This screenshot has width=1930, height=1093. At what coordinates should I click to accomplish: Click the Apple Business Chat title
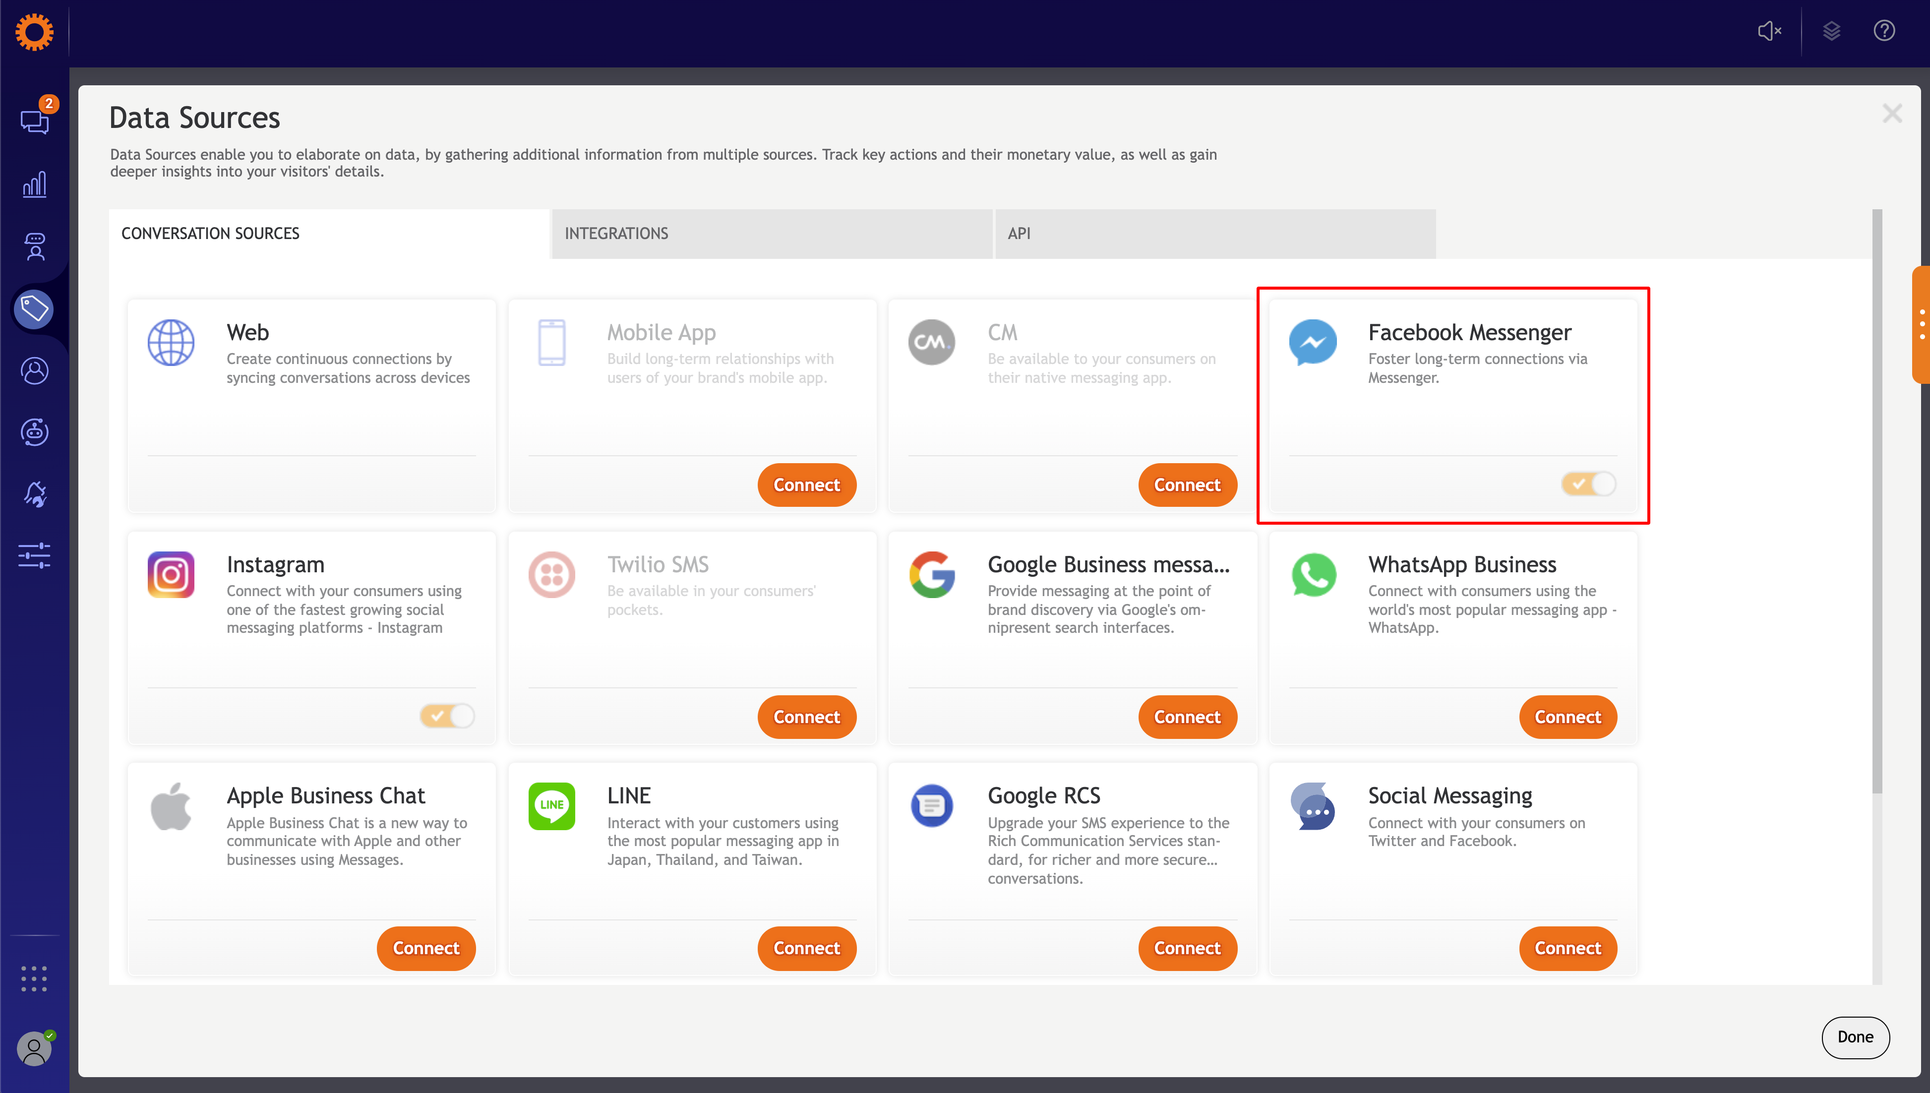coord(326,795)
